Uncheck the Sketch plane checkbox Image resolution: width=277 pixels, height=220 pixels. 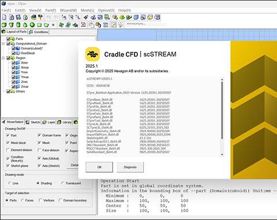(8, 166)
